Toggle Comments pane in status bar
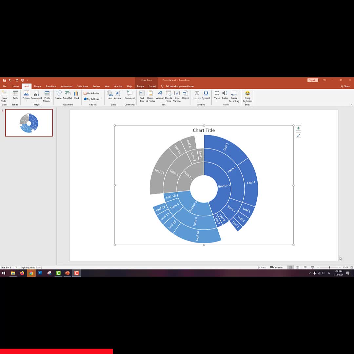Viewport: 354px width, 354px height. click(277, 267)
